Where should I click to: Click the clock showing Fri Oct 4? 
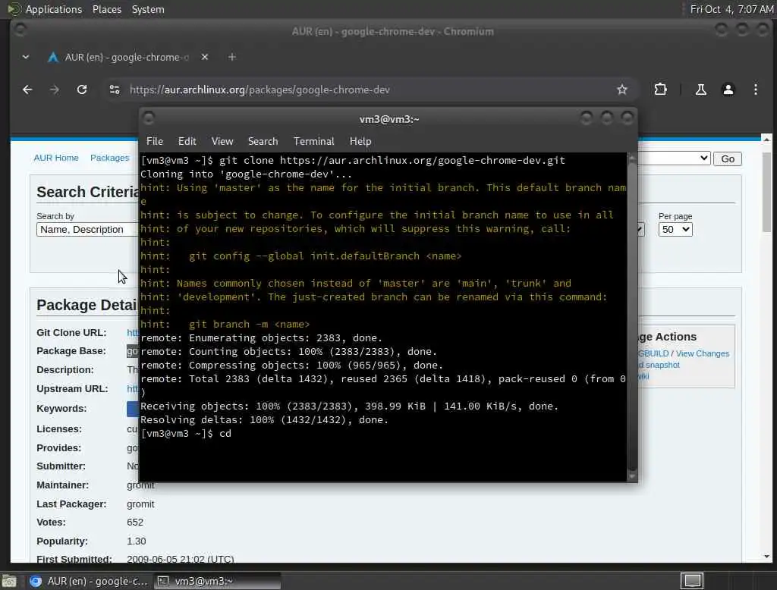pyautogui.click(x=731, y=9)
